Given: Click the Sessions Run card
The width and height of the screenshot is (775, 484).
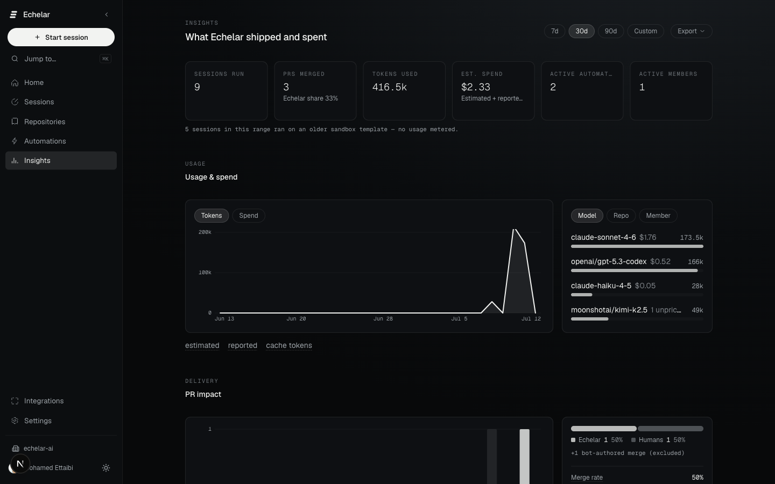Looking at the screenshot, I should pos(226,91).
